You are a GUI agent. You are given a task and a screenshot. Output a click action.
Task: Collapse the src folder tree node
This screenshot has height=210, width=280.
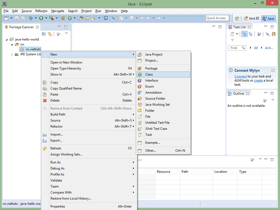click(x=12, y=45)
